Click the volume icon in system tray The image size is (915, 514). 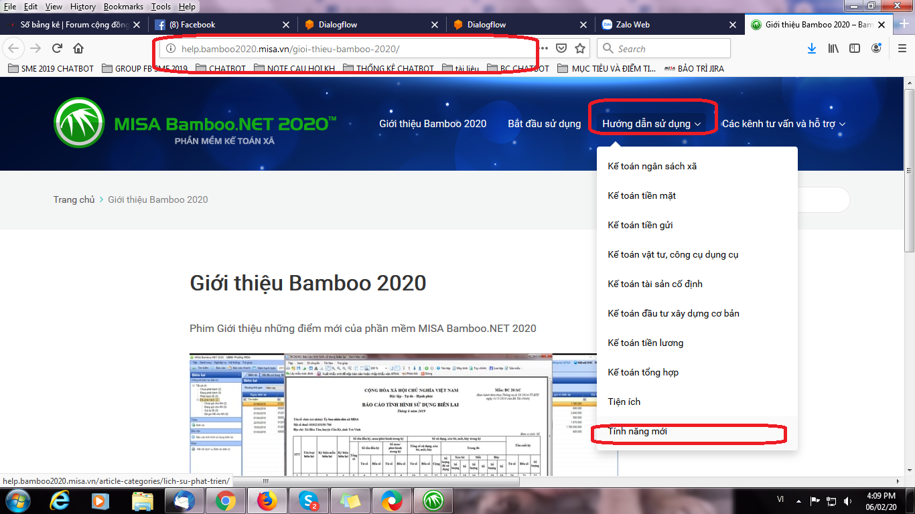pyautogui.click(x=848, y=500)
